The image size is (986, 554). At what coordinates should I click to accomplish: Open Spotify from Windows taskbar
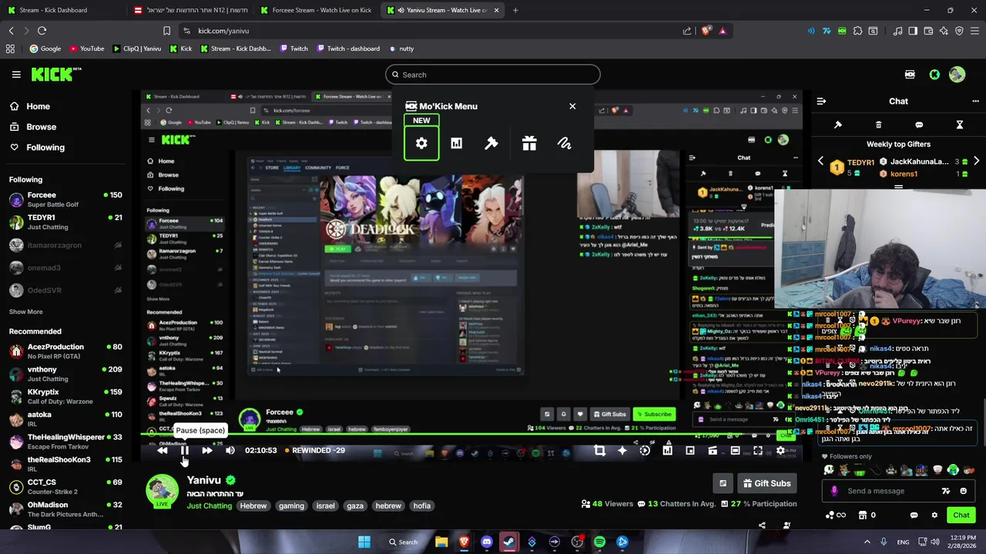(x=599, y=542)
